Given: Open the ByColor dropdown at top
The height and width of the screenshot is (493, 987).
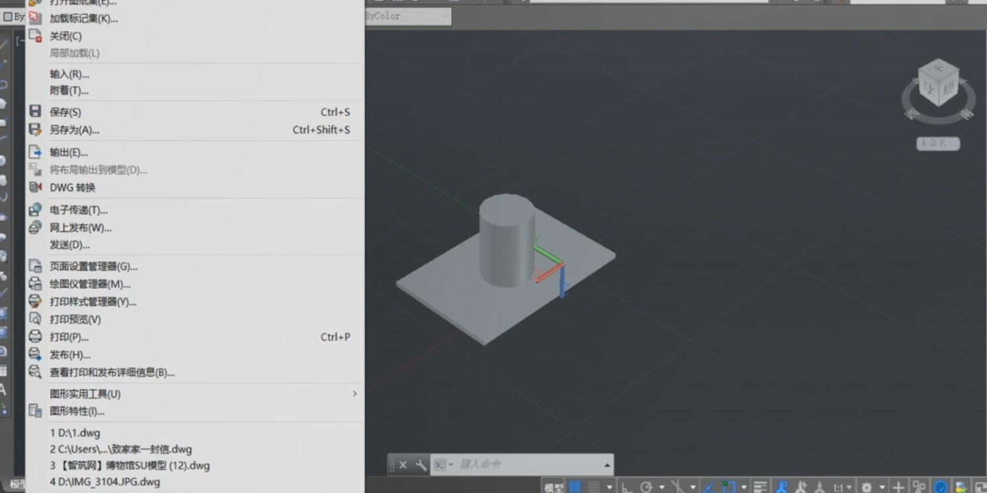Looking at the screenshot, I should pyautogui.click(x=408, y=16).
